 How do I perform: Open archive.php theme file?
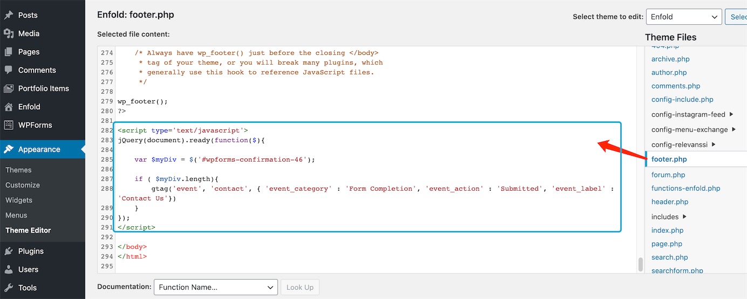tap(670, 59)
